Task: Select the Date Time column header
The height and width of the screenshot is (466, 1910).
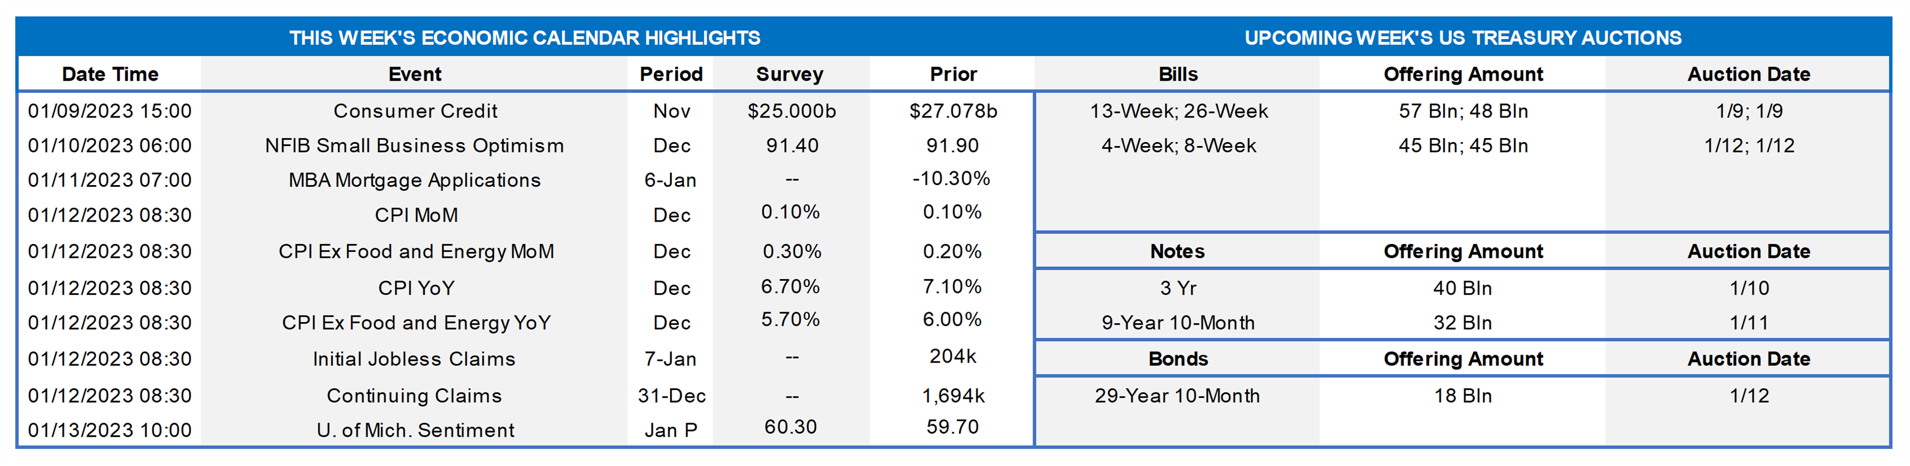Action: tap(110, 74)
